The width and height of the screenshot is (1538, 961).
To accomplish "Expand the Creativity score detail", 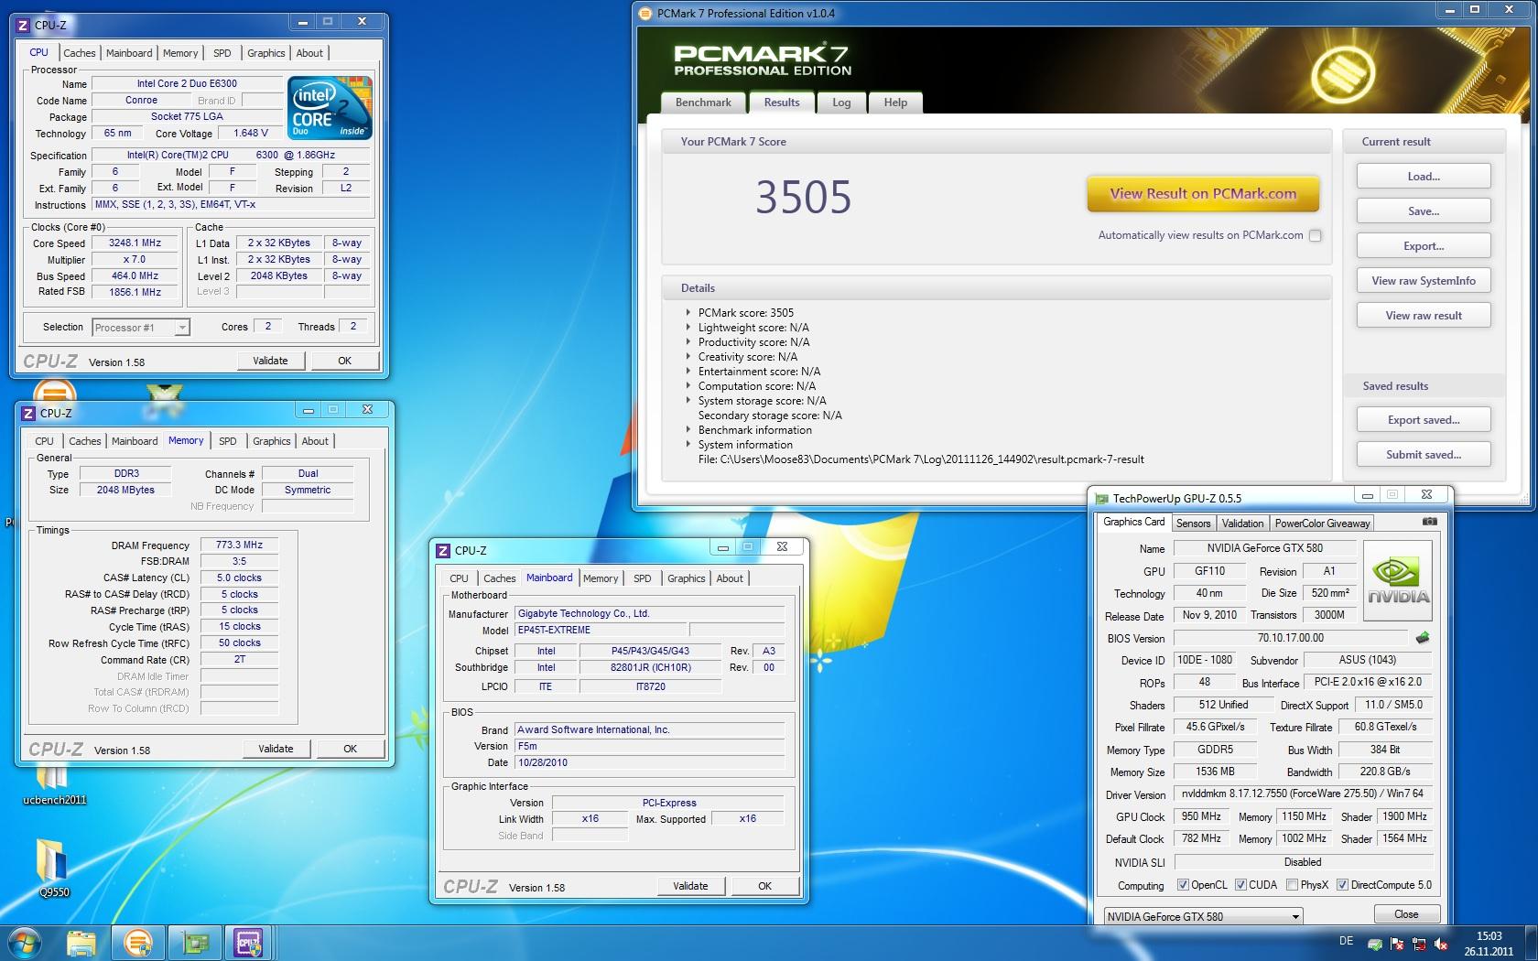I will pyautogui.click(x=688, y=356).
